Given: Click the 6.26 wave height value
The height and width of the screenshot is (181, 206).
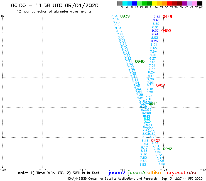Looking at the screenshot, I should (x=150, y=92).
